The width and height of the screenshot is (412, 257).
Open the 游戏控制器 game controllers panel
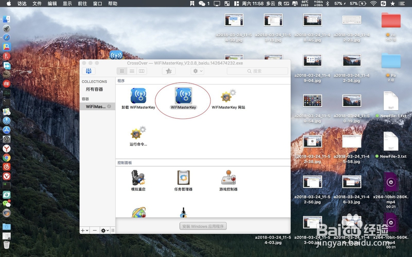(x=228, y=178)
